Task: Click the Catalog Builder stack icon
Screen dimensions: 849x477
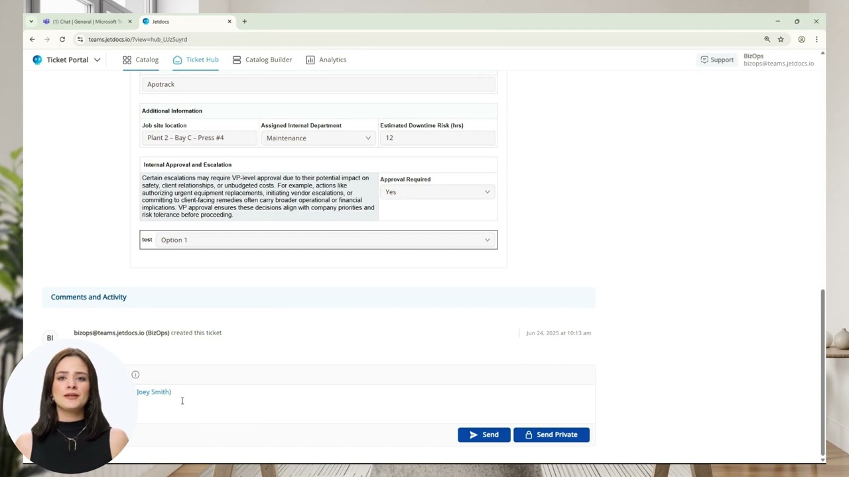Action: (x=237, y=60)
